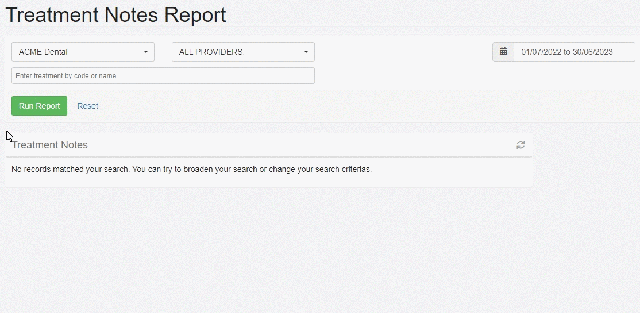
Task: Select the 'ALL PROVIDERS,' label text
Action: point(212,52)
